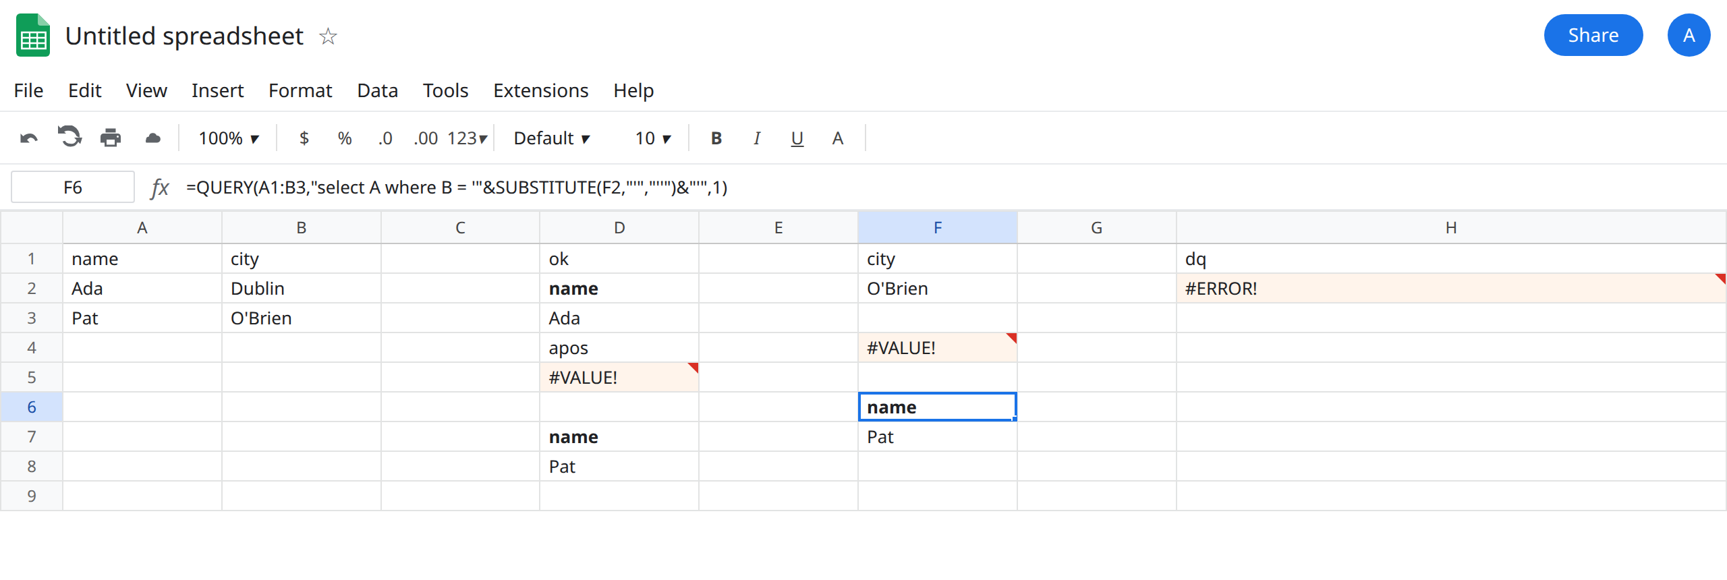Open the 123 number format dropdown

(x=467, y=138)
